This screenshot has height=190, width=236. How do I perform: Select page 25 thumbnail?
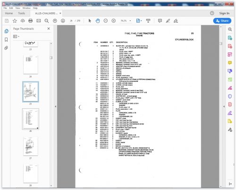(x=31, y=92)
